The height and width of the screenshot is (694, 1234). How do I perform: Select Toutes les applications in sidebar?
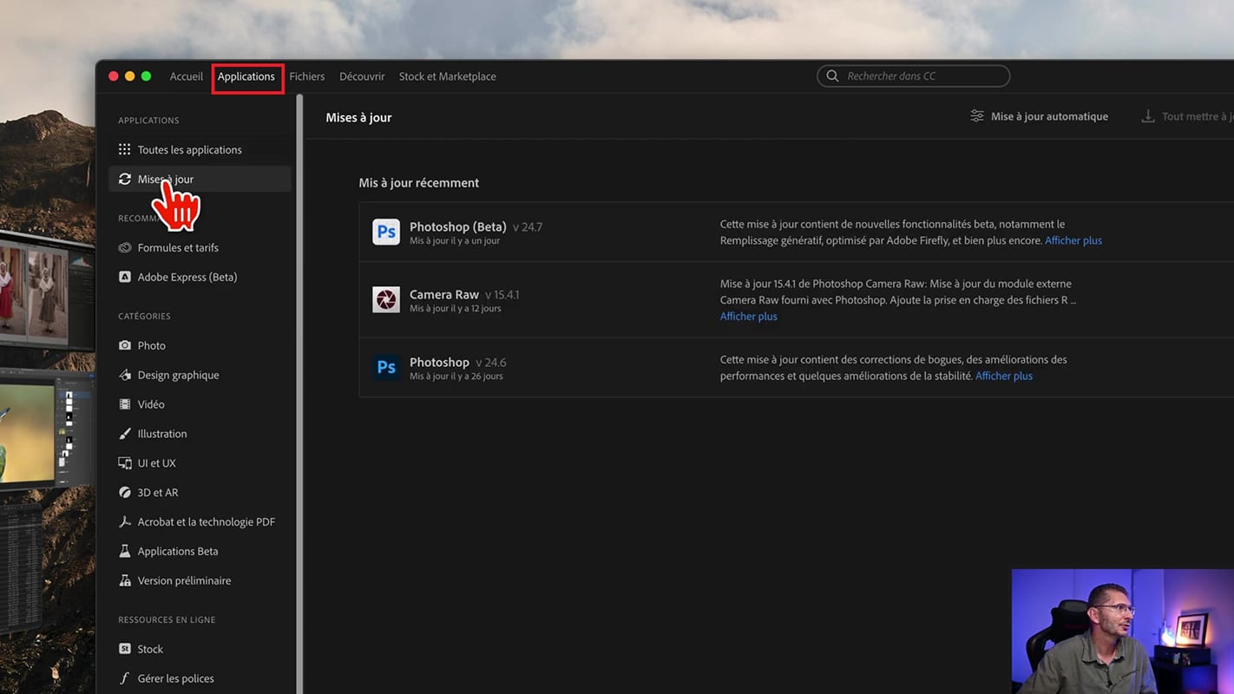(x=200, y=149)
